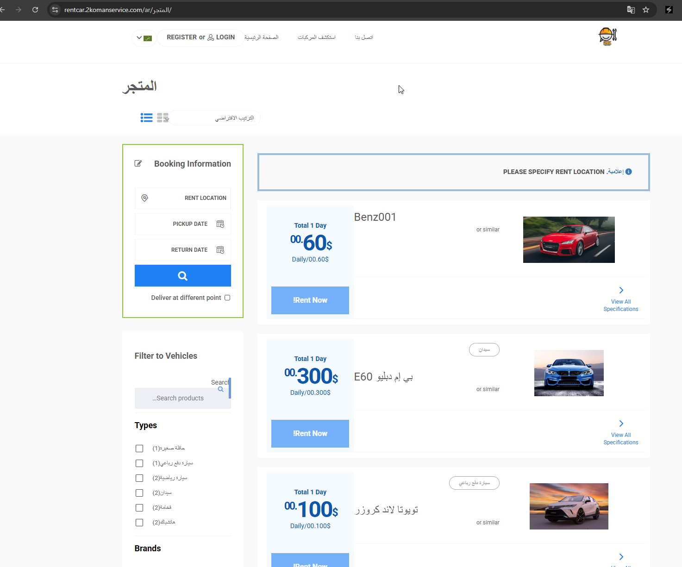
Task: Click the 'Filter to Vehicles' heading
Action: click(x=166, y=356)
